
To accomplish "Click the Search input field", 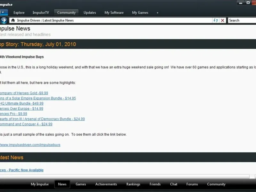I will [x=242, y=20].
